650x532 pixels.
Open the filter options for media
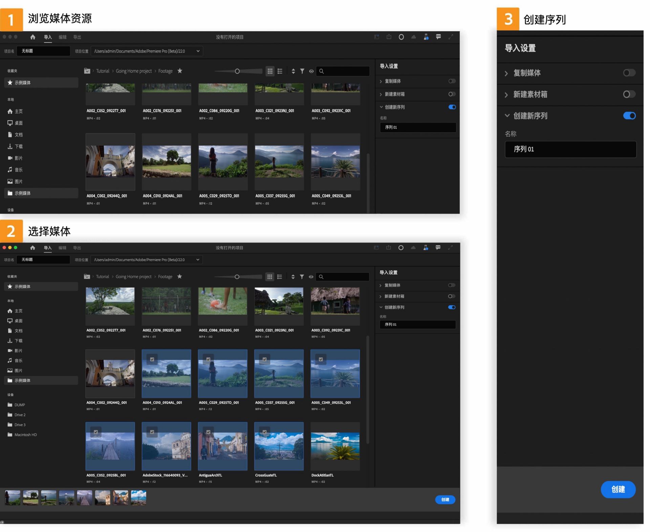(x=302, y=71)
